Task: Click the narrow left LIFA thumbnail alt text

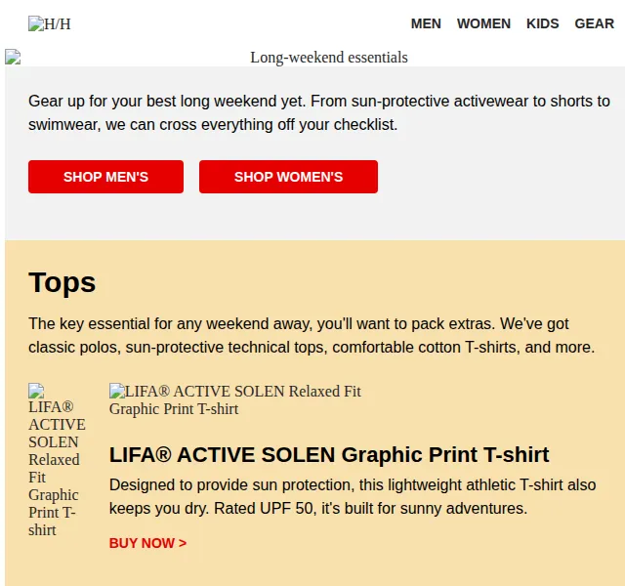Action: coord(57,469)
